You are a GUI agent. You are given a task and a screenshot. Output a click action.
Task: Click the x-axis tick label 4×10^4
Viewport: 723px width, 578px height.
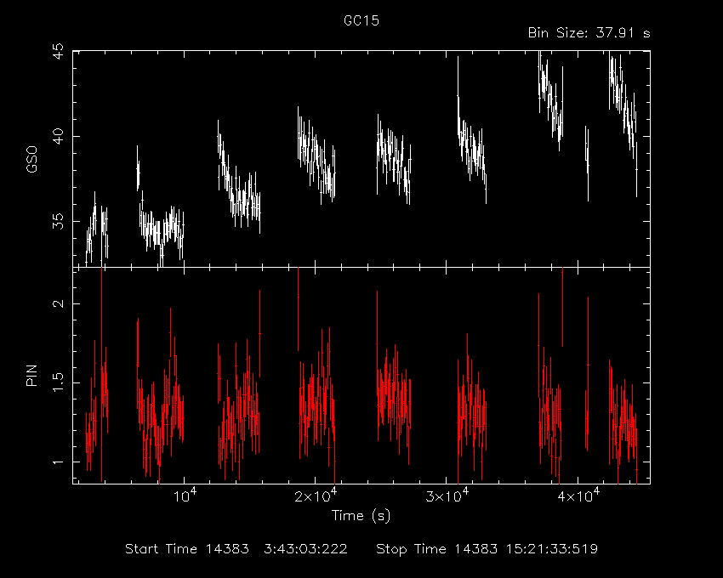(x=578, y=496)
